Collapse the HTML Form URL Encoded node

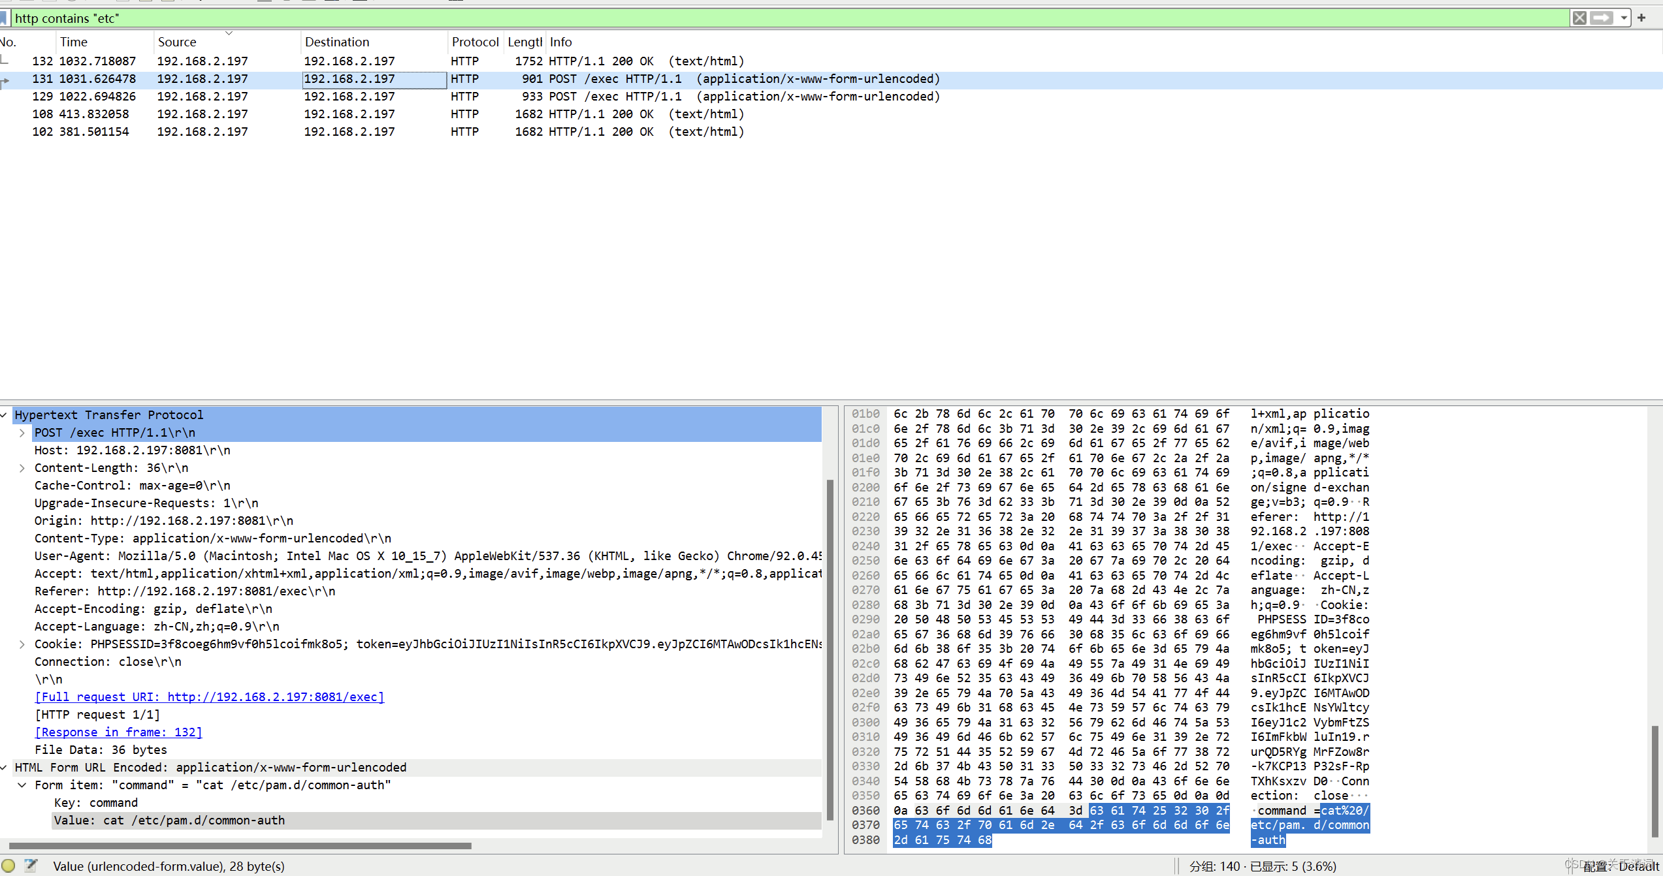pyautogui.click(x=5, y=767)
